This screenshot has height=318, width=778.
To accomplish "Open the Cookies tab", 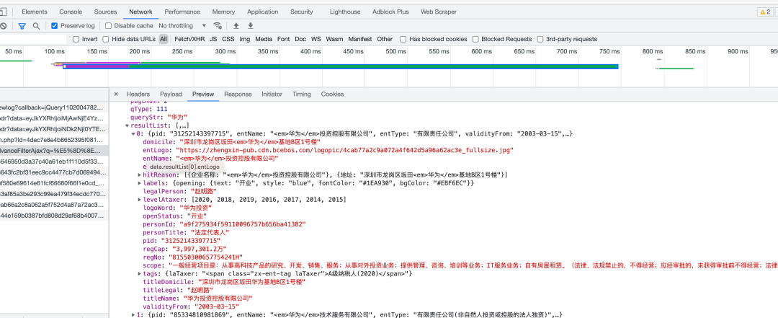I will click(x=332, y=94).
